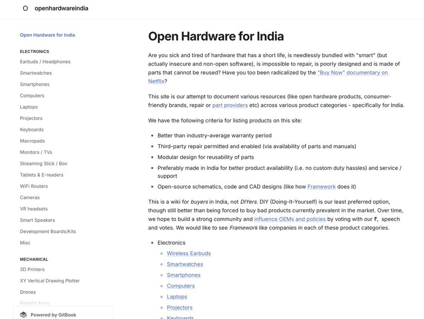Select WiFi Routers in the sidebar
424x319 pixels.
click(x=34, y=186)
